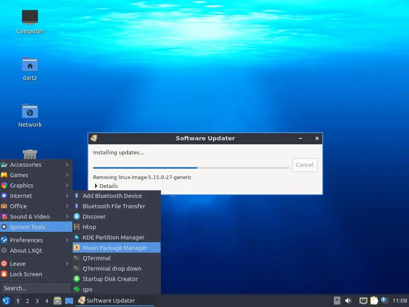Expand the Accessories submenu arrow
The width and height of the screenshot is (409, 307).
point(67,164)
